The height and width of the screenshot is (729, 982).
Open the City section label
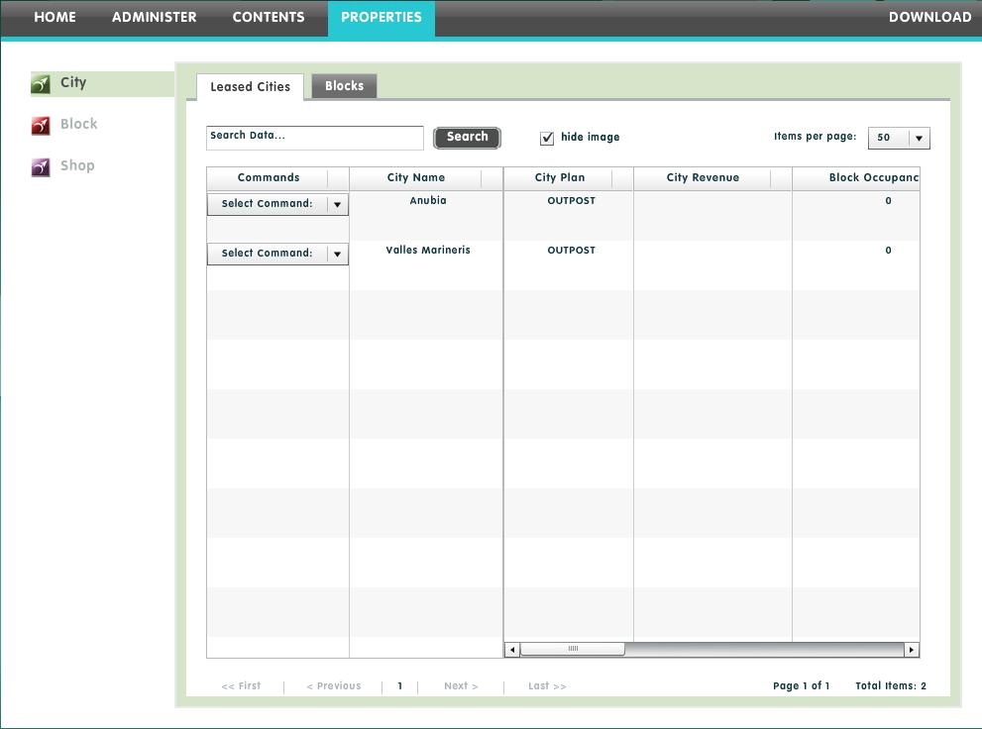73,82
